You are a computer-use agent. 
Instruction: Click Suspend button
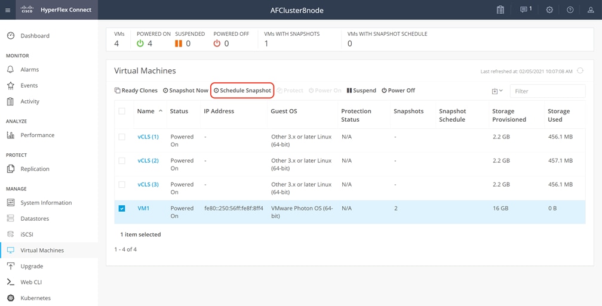[x=361, y=91]
